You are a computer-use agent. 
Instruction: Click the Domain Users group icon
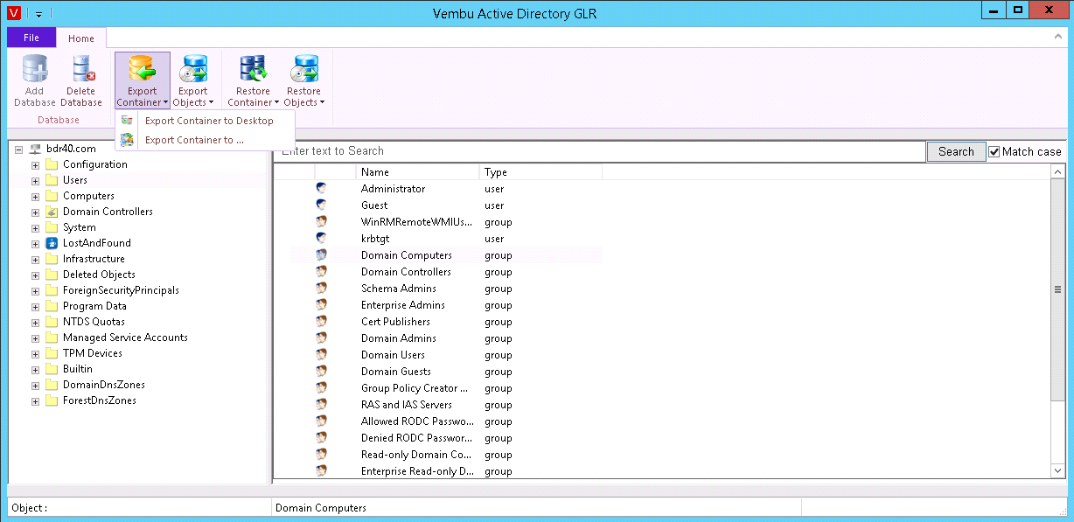point(321,355)
